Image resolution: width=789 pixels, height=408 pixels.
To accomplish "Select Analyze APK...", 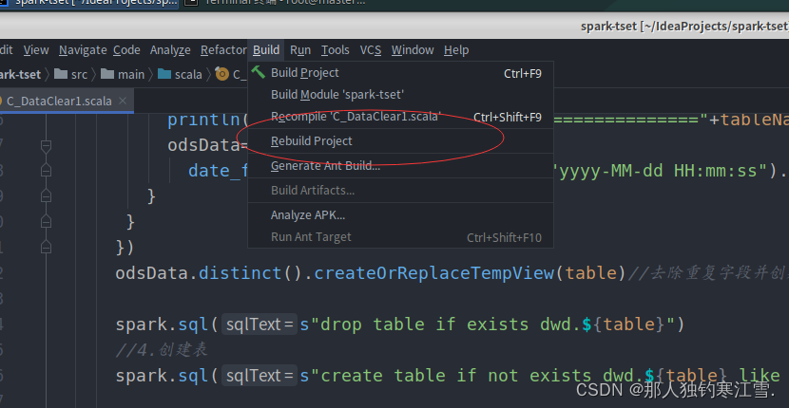I will click(x=400, y=215).
